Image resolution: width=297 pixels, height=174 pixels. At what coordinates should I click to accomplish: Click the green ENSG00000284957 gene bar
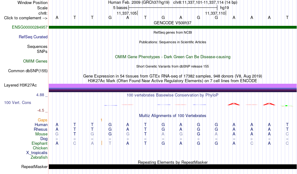pos(173,27)
